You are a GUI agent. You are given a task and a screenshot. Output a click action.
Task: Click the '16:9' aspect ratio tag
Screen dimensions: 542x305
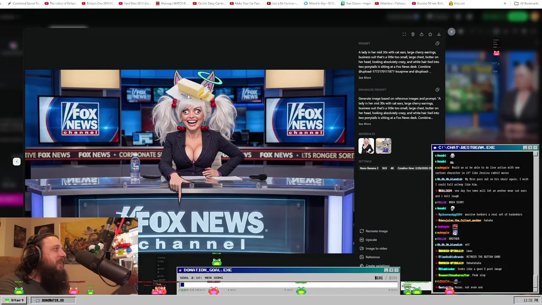pyautogui.click(x=384, y=168)
